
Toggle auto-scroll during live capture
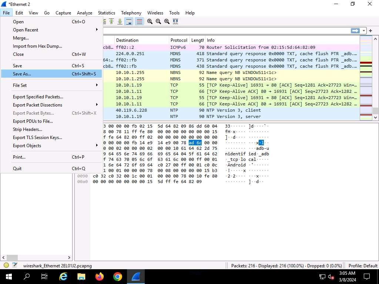(x=129, y=21)
